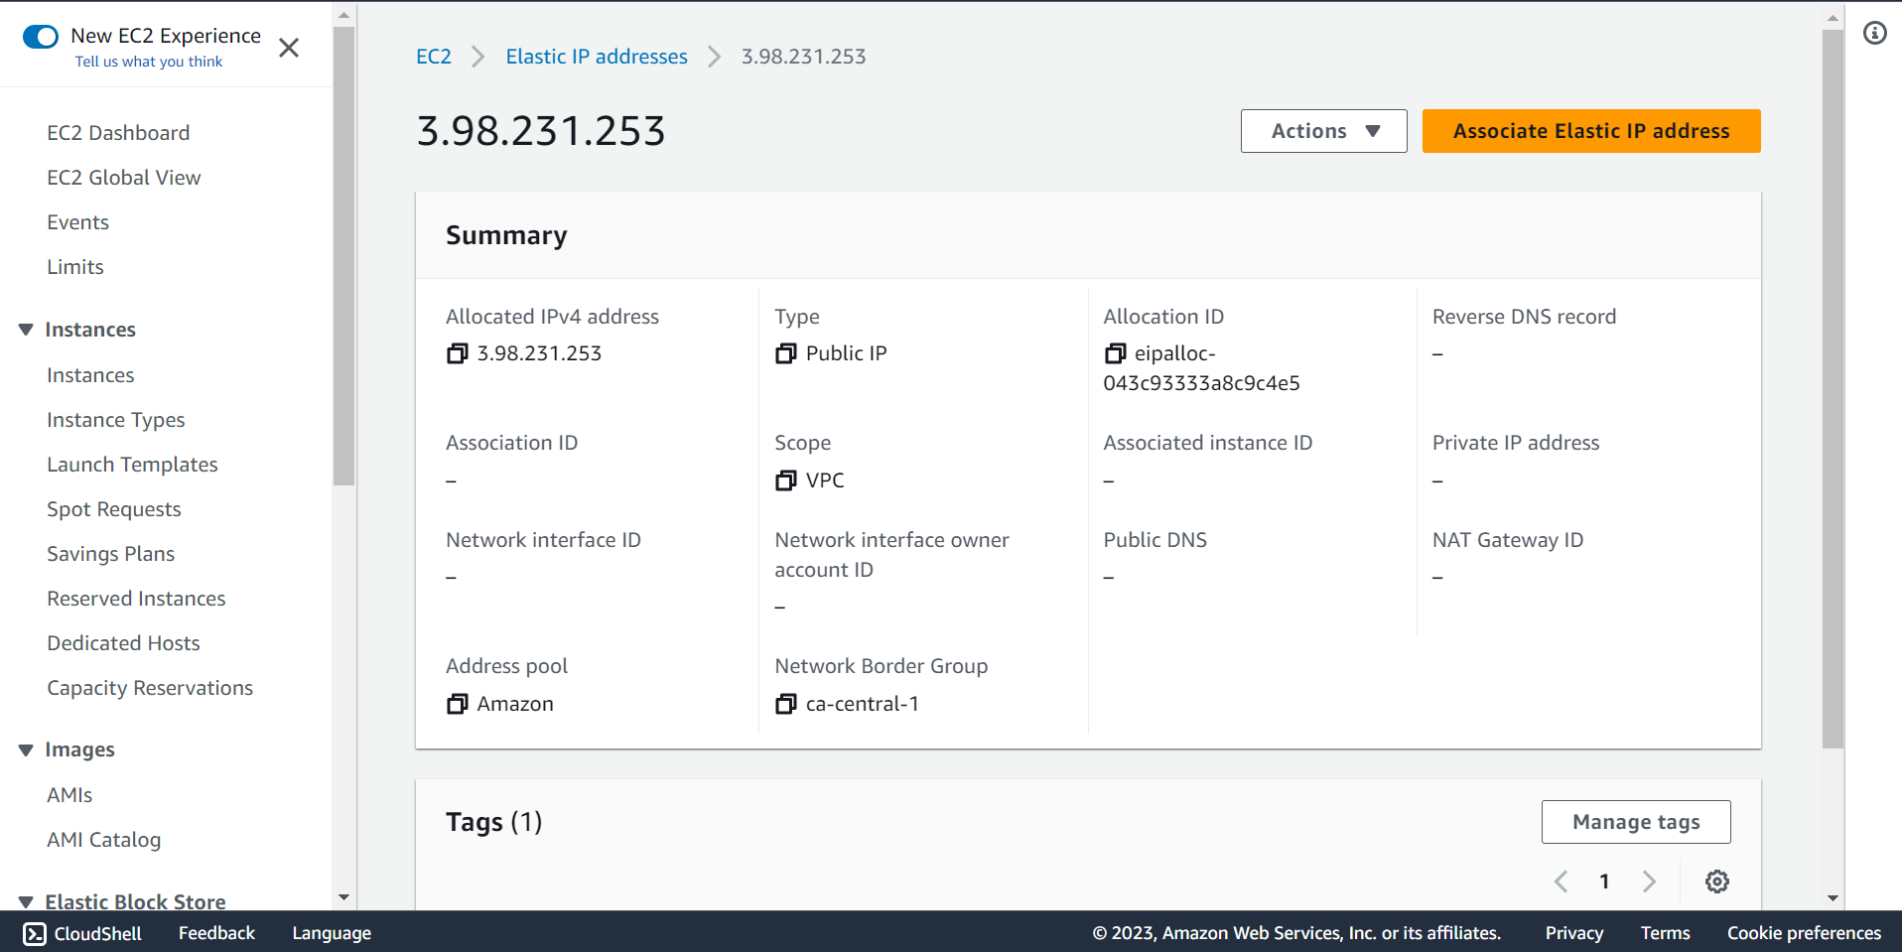Click the Manage tags button
This screenshot has width=1902, height=952.
(x=1636, y=822)
